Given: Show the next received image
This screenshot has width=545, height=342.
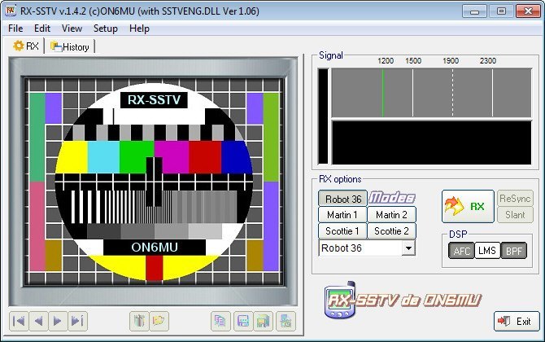Looking at the screenshot, I should click(58, 321).
